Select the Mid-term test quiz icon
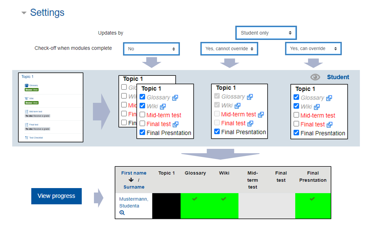This screenshot has height=228, width=367. click(26, 111)
